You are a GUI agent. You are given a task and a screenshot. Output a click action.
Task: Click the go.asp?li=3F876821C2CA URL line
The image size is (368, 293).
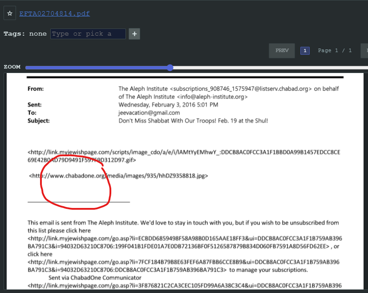coord(185,286)
